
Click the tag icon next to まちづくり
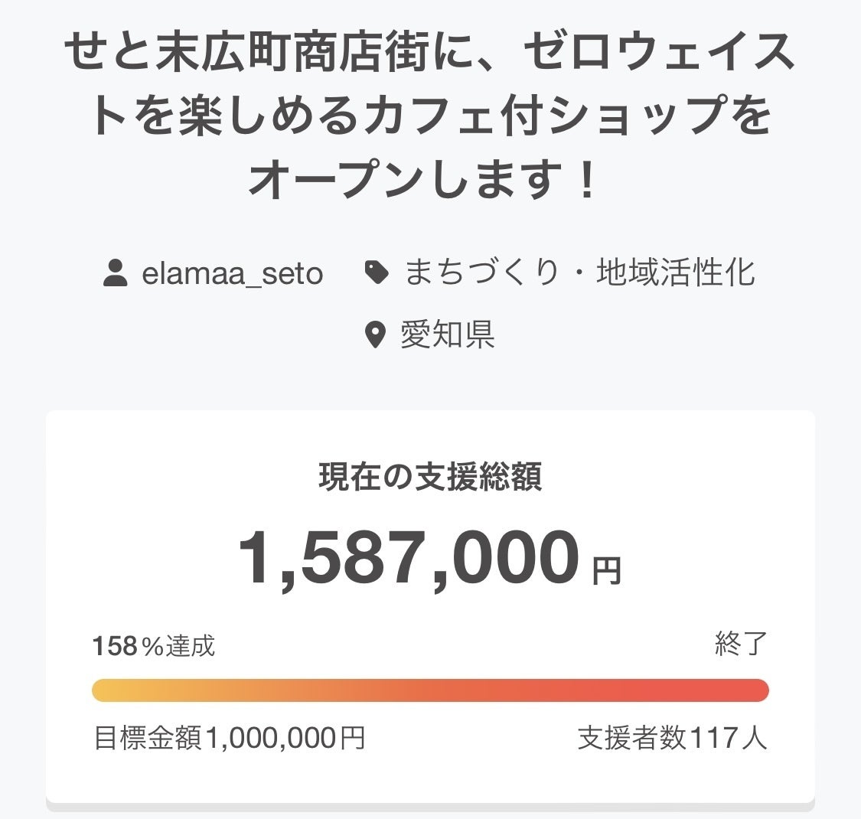coord(376,272)
